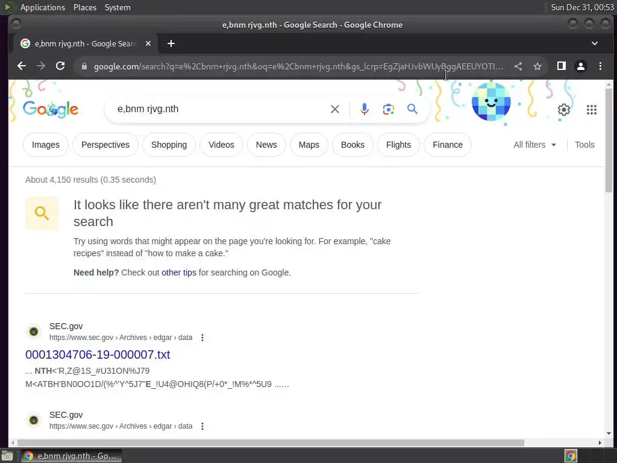Share this page from address bar

point(518,66)
